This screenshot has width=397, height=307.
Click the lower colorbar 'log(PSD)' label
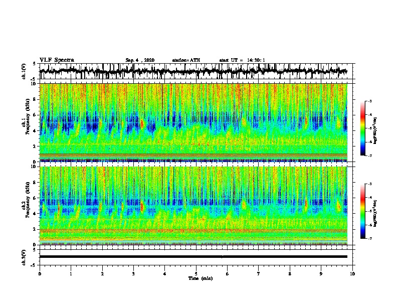pos(375,213)
